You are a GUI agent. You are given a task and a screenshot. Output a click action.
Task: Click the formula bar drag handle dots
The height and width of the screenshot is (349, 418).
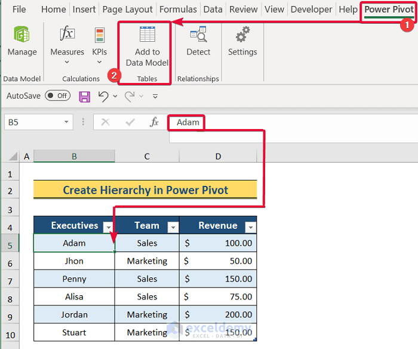(83, 122)
